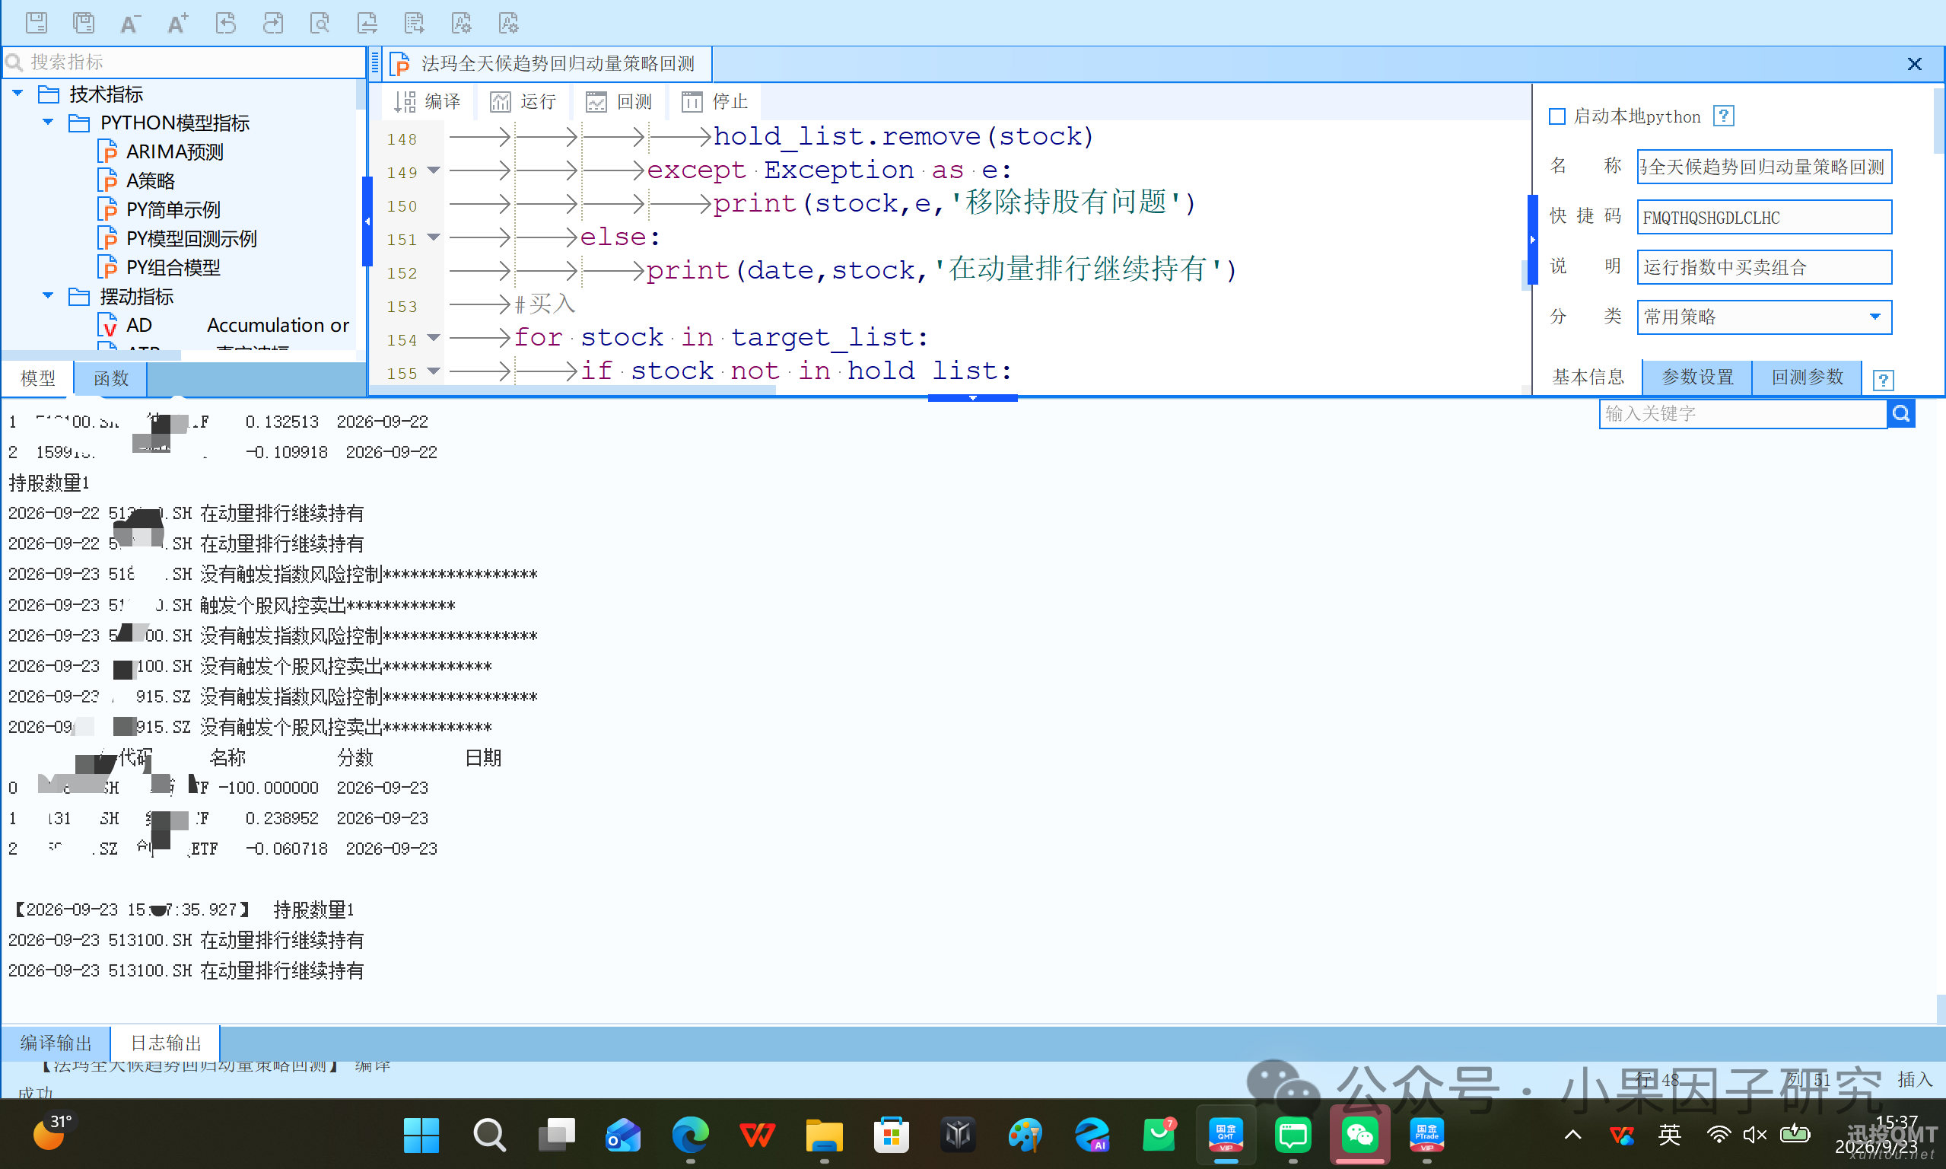Open WeChat from taskbar
This screenshot has height=1169, width=1946.
click(1359, 1135)
